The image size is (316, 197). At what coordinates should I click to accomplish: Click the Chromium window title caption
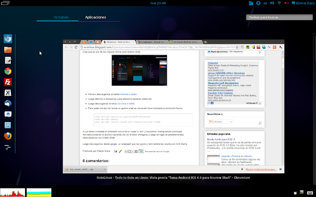pyautogui.click(x=173, y=177)
